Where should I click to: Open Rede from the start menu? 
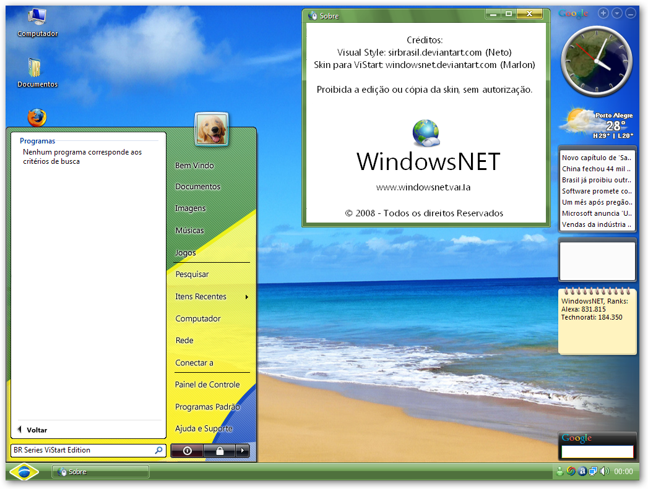tap(184, 341)
